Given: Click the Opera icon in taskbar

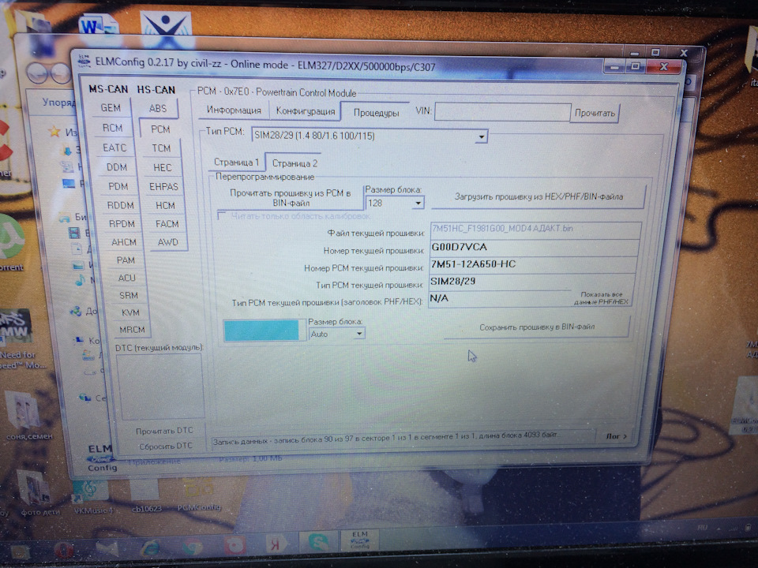Looking at the screenshot, I should pos(64,550).
